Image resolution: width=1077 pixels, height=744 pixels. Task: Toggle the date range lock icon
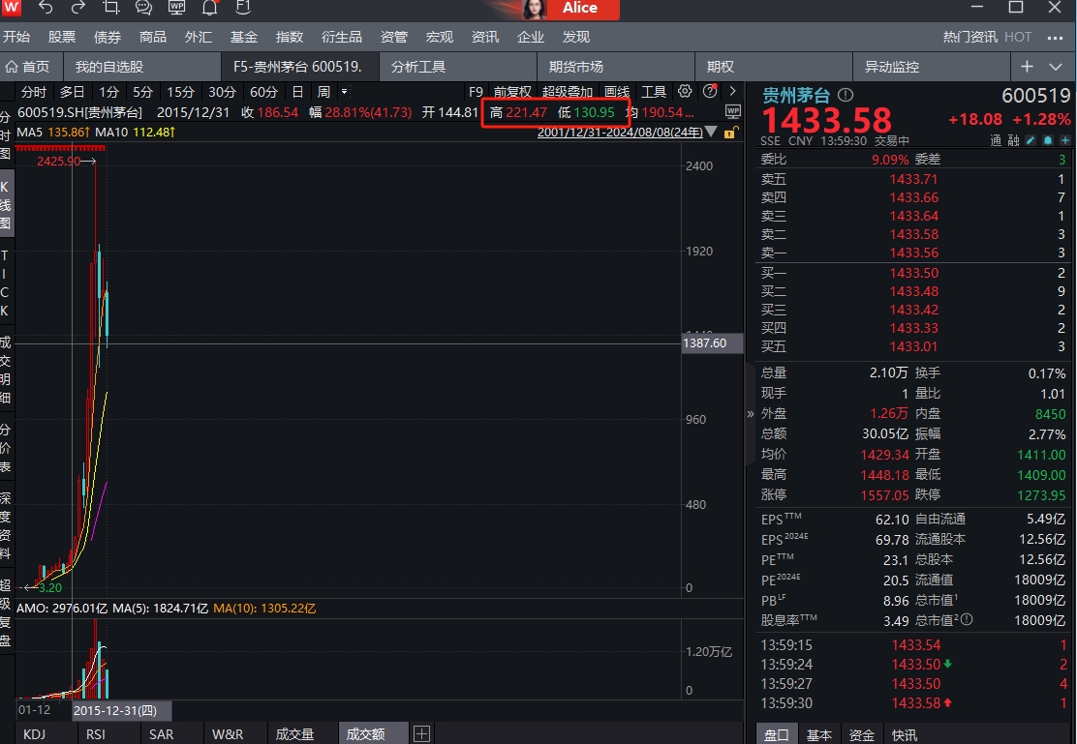[731, 132]
